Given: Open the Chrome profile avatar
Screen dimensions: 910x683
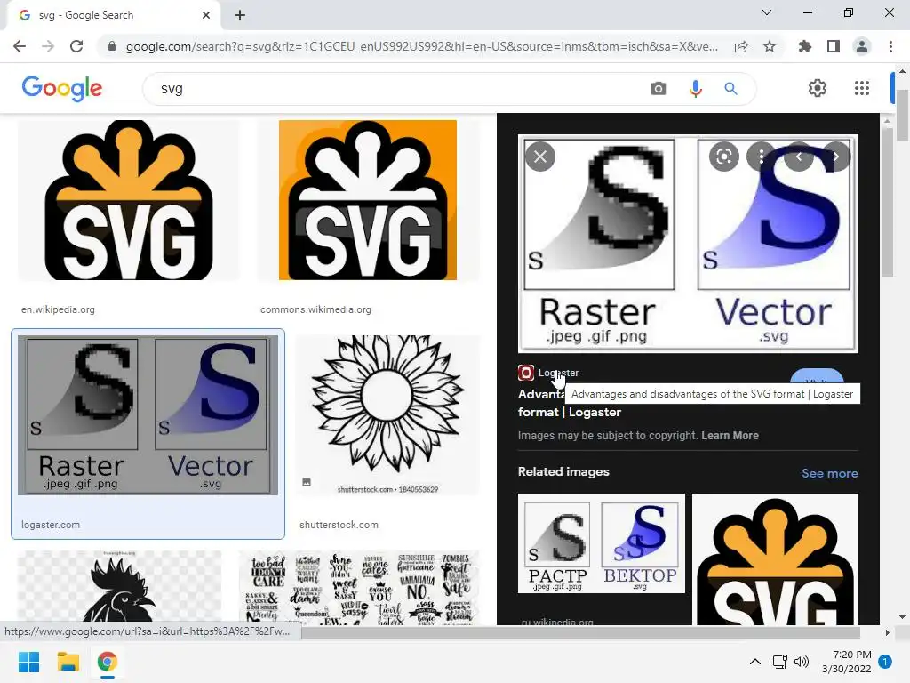Looking at the screenshot, I should coord(862,46).
